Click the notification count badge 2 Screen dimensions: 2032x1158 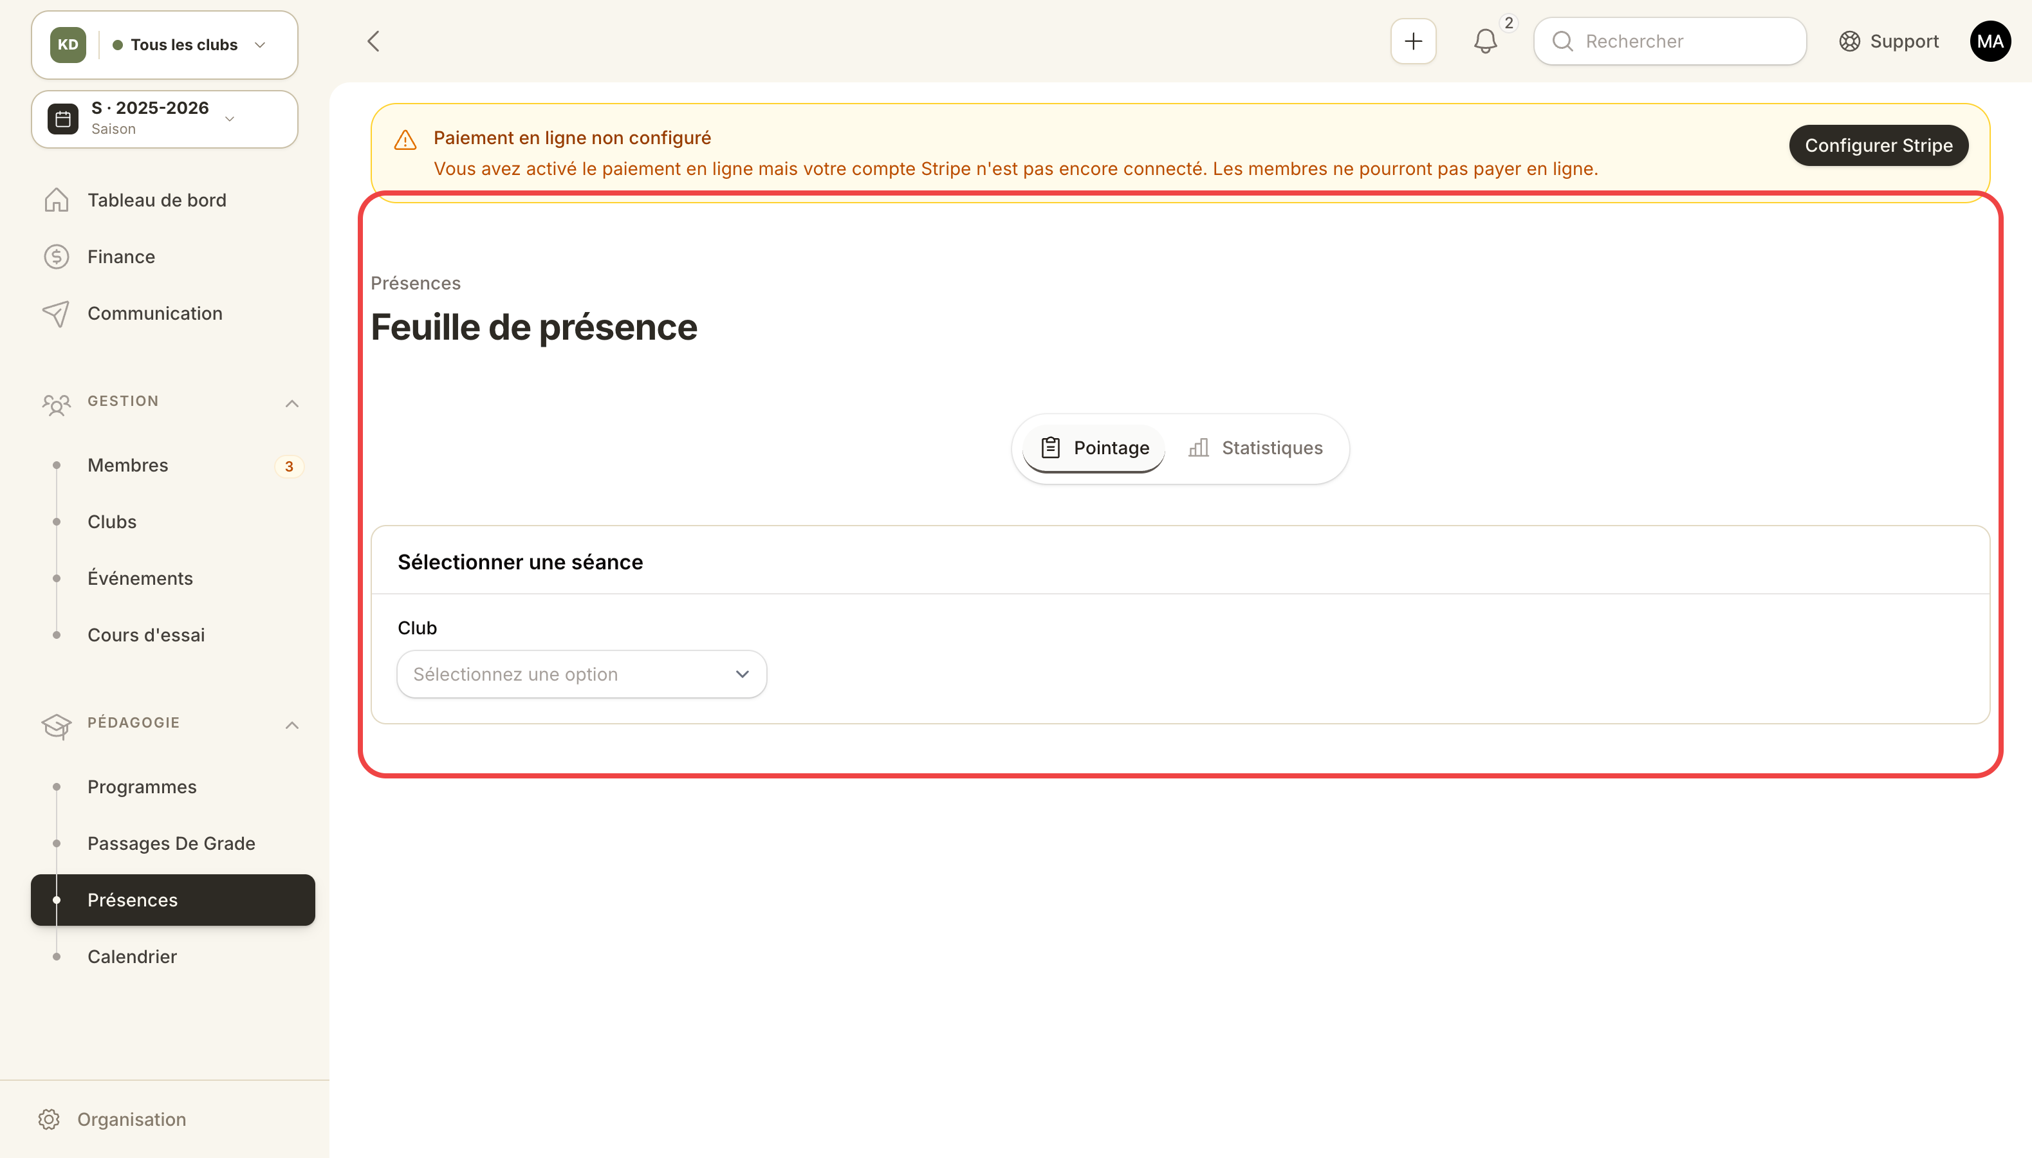pos(1509,23)
